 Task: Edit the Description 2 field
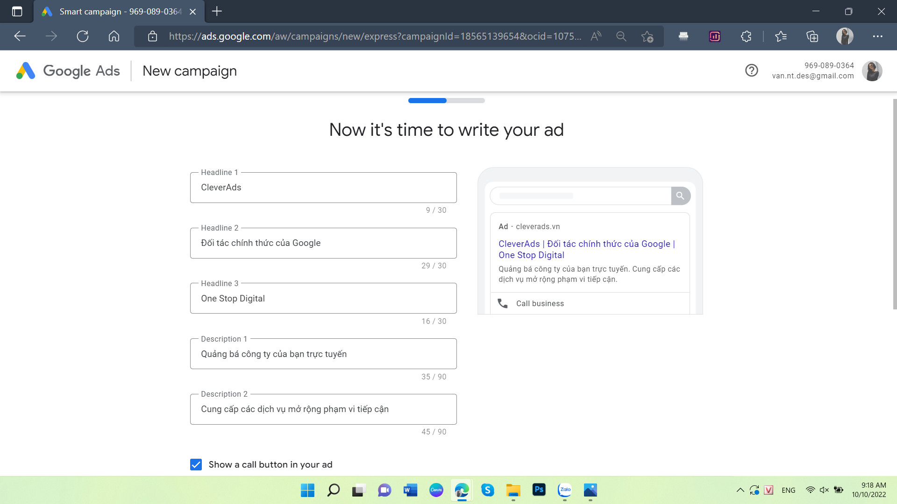[323, 409]
